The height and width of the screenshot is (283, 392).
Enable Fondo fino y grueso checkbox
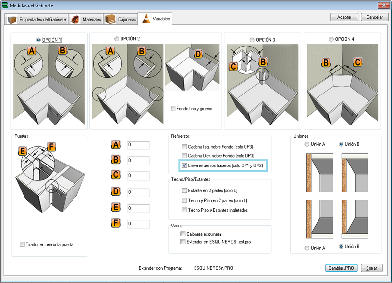(x=173, y=108)
